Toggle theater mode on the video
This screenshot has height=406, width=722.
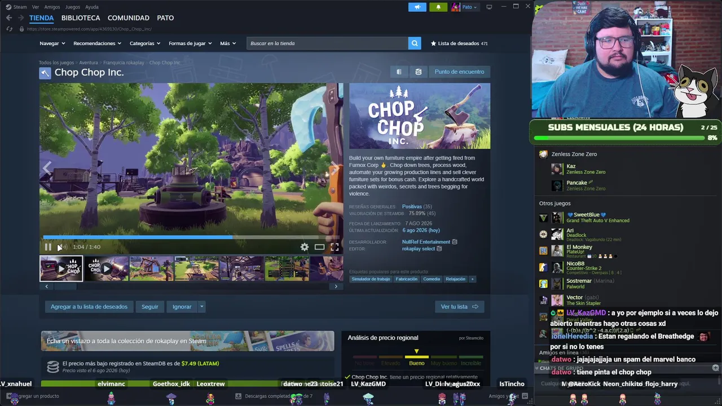coord(320,247)
